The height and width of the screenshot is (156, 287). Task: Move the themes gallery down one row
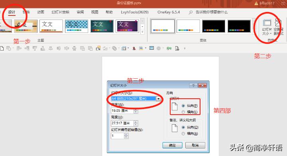(x=142, y=27)
